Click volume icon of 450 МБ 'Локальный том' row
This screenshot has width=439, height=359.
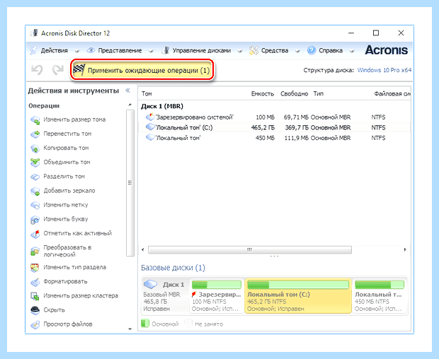pyautogui.click(x=150, y=138)
